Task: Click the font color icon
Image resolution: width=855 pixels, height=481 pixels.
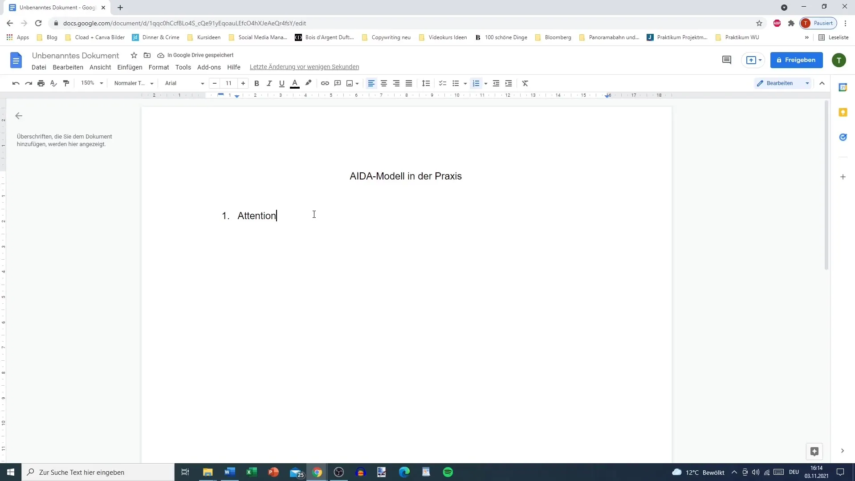Action: [295, 83]
